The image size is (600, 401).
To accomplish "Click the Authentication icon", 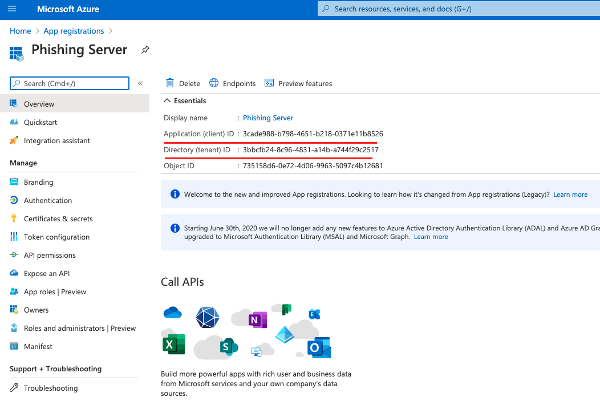I will click(x=14, y=200).
